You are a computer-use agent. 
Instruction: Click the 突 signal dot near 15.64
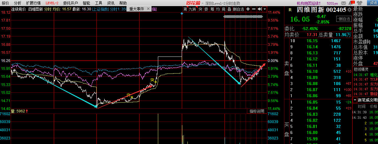pos(155,82)
